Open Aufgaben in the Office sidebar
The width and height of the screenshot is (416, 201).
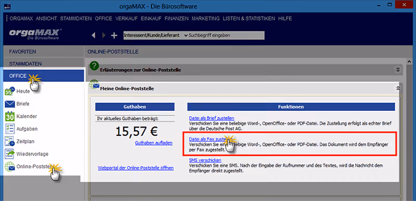click(27, 129)
